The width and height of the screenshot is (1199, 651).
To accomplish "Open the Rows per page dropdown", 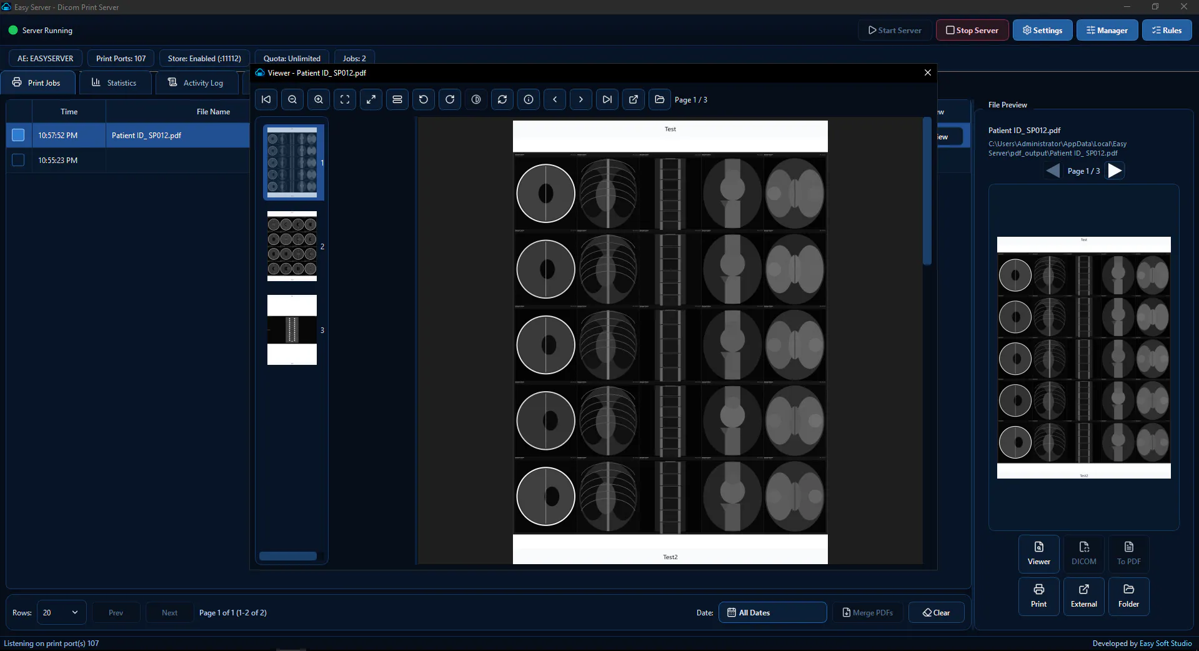I will [61, 612].
